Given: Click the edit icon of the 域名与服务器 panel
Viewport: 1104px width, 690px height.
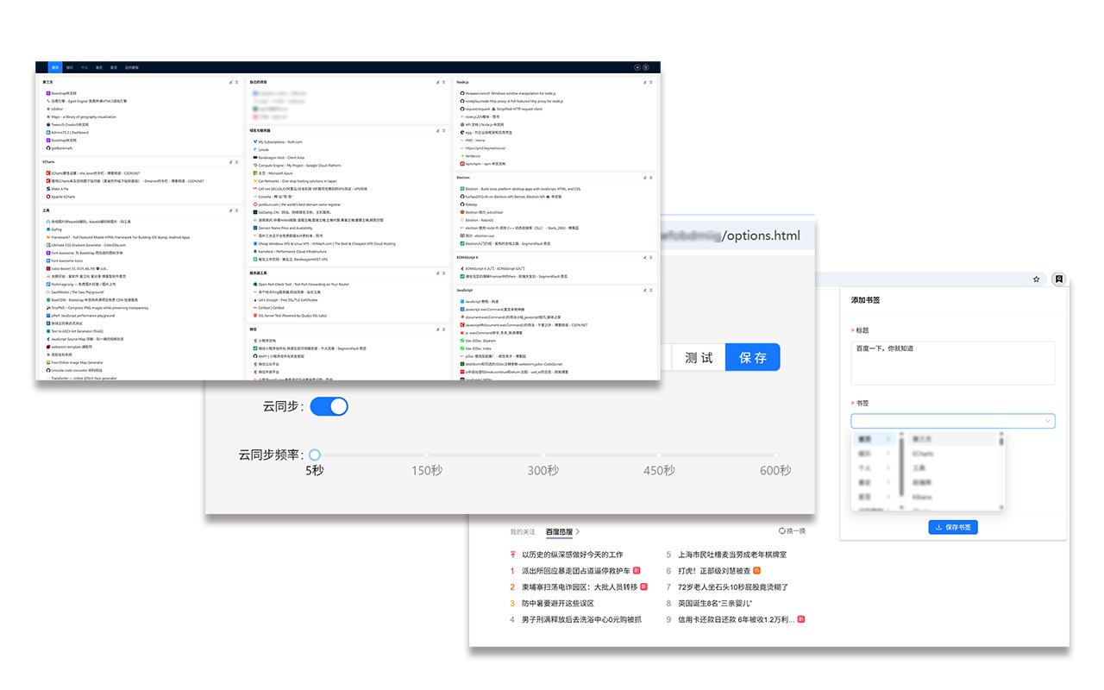Looking at the screenshot, I should point(438,130).
